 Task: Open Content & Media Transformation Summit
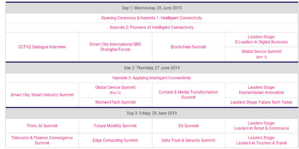[189, 95]
